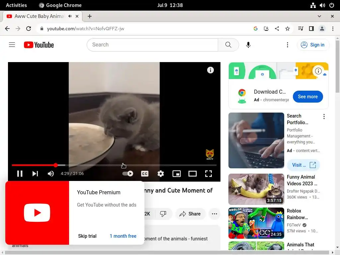The height and width of the screenshot is (255, 340).
Task: Select the Aww Cute Baby Animals tab
Action: pos(39,16)
